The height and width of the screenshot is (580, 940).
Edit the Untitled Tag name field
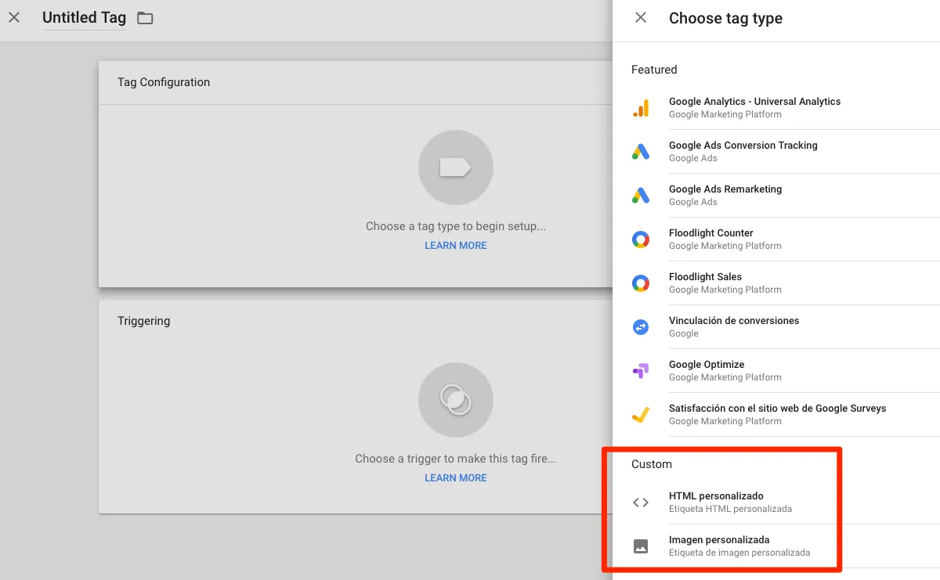84,18
